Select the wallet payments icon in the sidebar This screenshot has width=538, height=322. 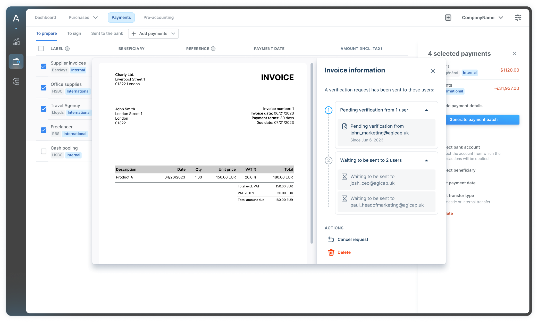[16, 61]
